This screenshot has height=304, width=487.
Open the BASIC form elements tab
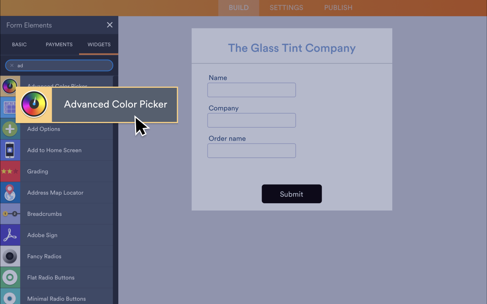tap(19, 44)
